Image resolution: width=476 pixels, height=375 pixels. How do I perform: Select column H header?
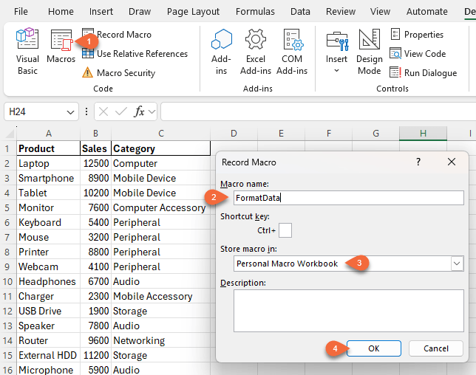pyautogui.click(x=423, y=134)
